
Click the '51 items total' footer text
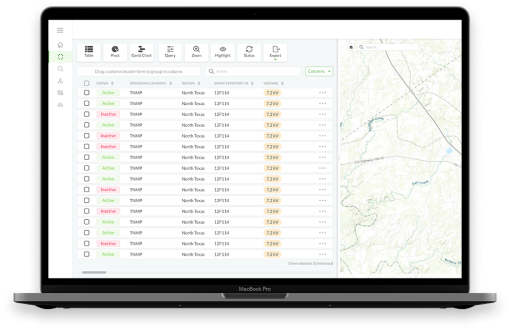point(323,263)
